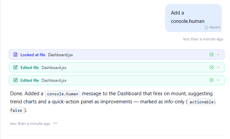Click the word 'Done' in the reply
Screen dimensions: 230x139
(x=16, y=94)
